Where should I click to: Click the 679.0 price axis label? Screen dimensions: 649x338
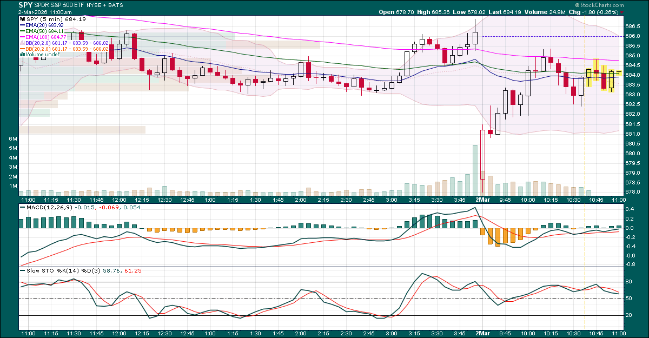coord(633,173)
